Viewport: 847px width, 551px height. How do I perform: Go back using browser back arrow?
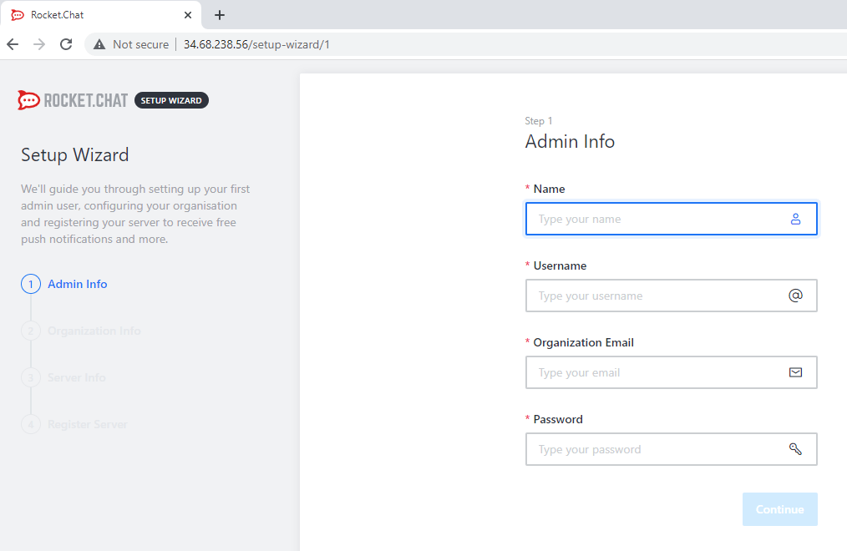(13, 44)
